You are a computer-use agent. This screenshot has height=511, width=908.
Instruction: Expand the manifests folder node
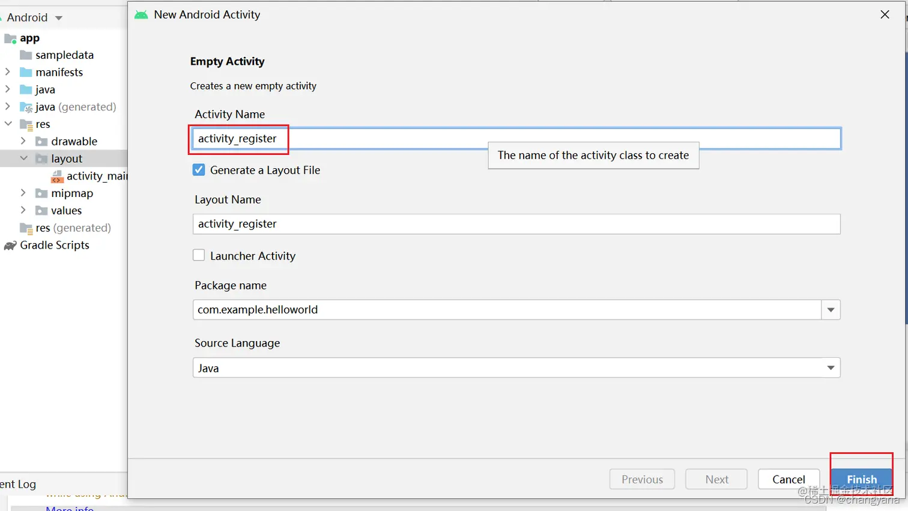click(x=8, y=72)
